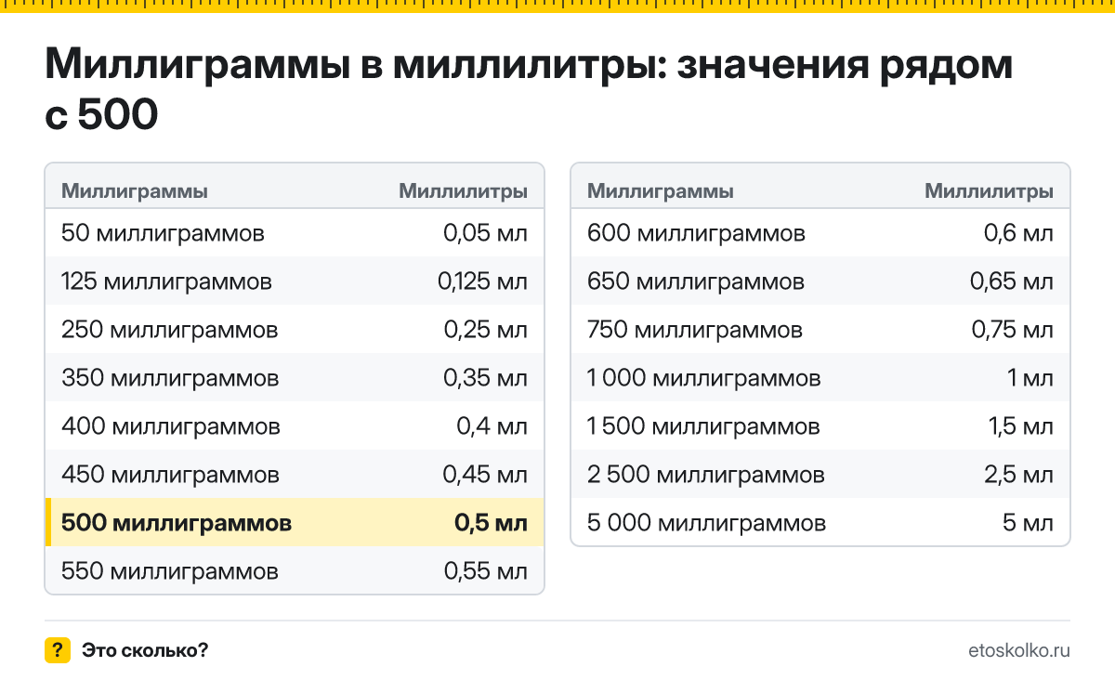Screen dimensions: 1115x680
Task: Click the '1,5 мл' value
Action: (1020, 426)
